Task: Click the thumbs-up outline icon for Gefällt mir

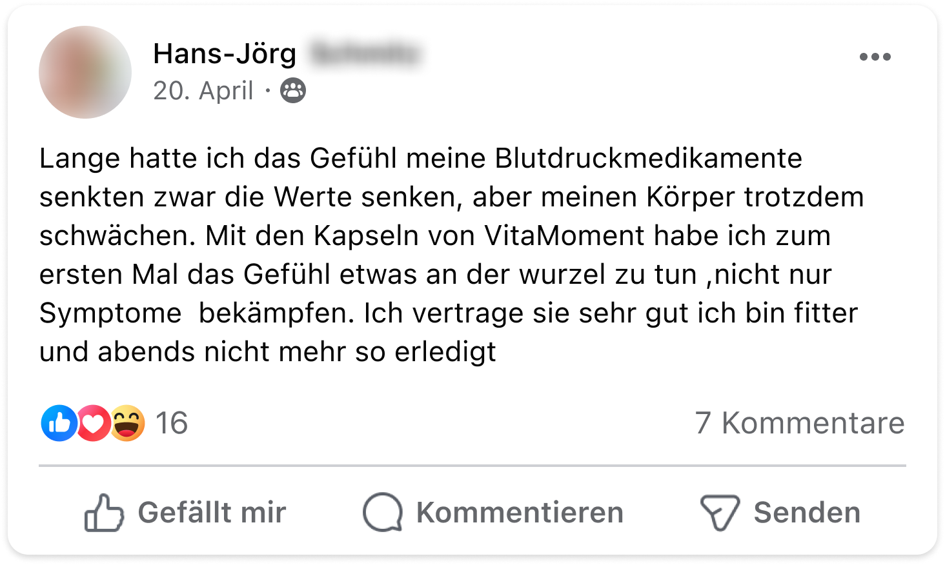Action: (x=103, y=513)
